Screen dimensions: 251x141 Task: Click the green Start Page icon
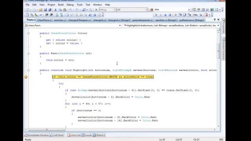pos(212,10)
